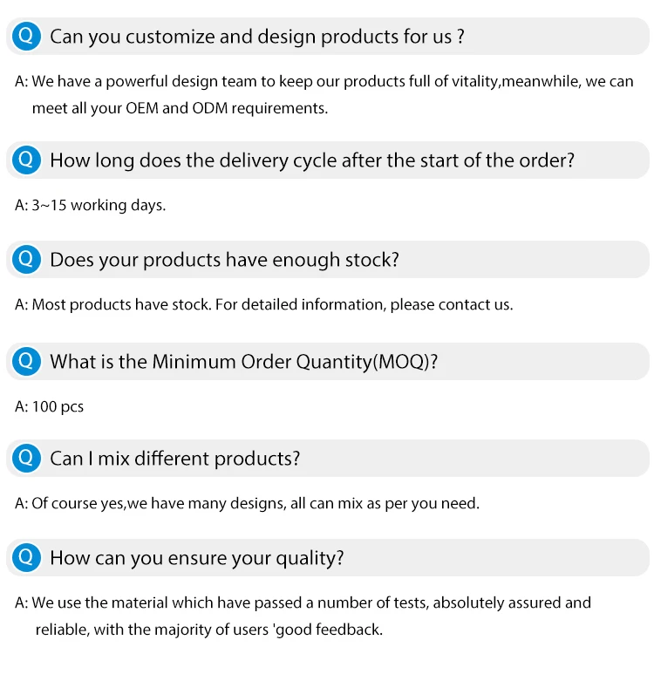This screenshot has height=674, width=654.
Task: Click the 'reliable, with the majority of users' line
Action: coord(209,630)
